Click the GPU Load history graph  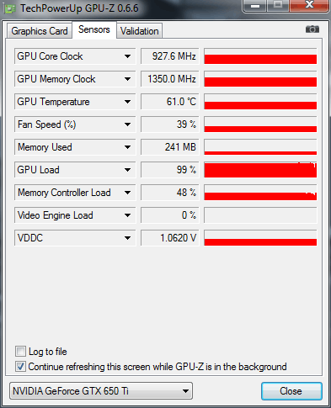pyautogui.click(x=260, y=170)
